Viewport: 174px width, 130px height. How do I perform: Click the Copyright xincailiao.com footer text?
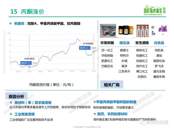tap(87, 127)
